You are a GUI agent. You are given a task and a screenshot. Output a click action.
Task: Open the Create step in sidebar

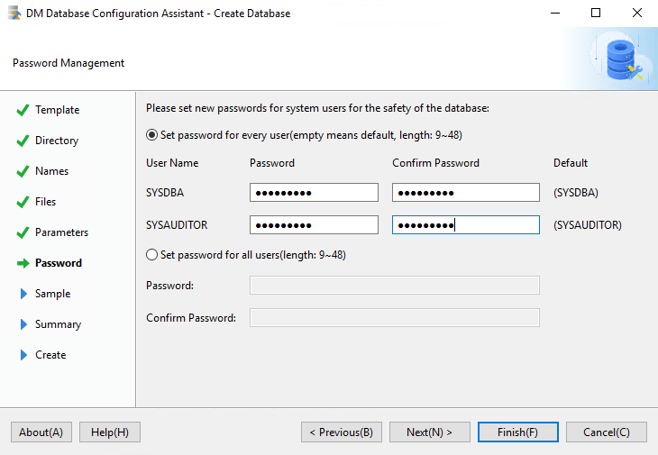[x=50, y=355]
